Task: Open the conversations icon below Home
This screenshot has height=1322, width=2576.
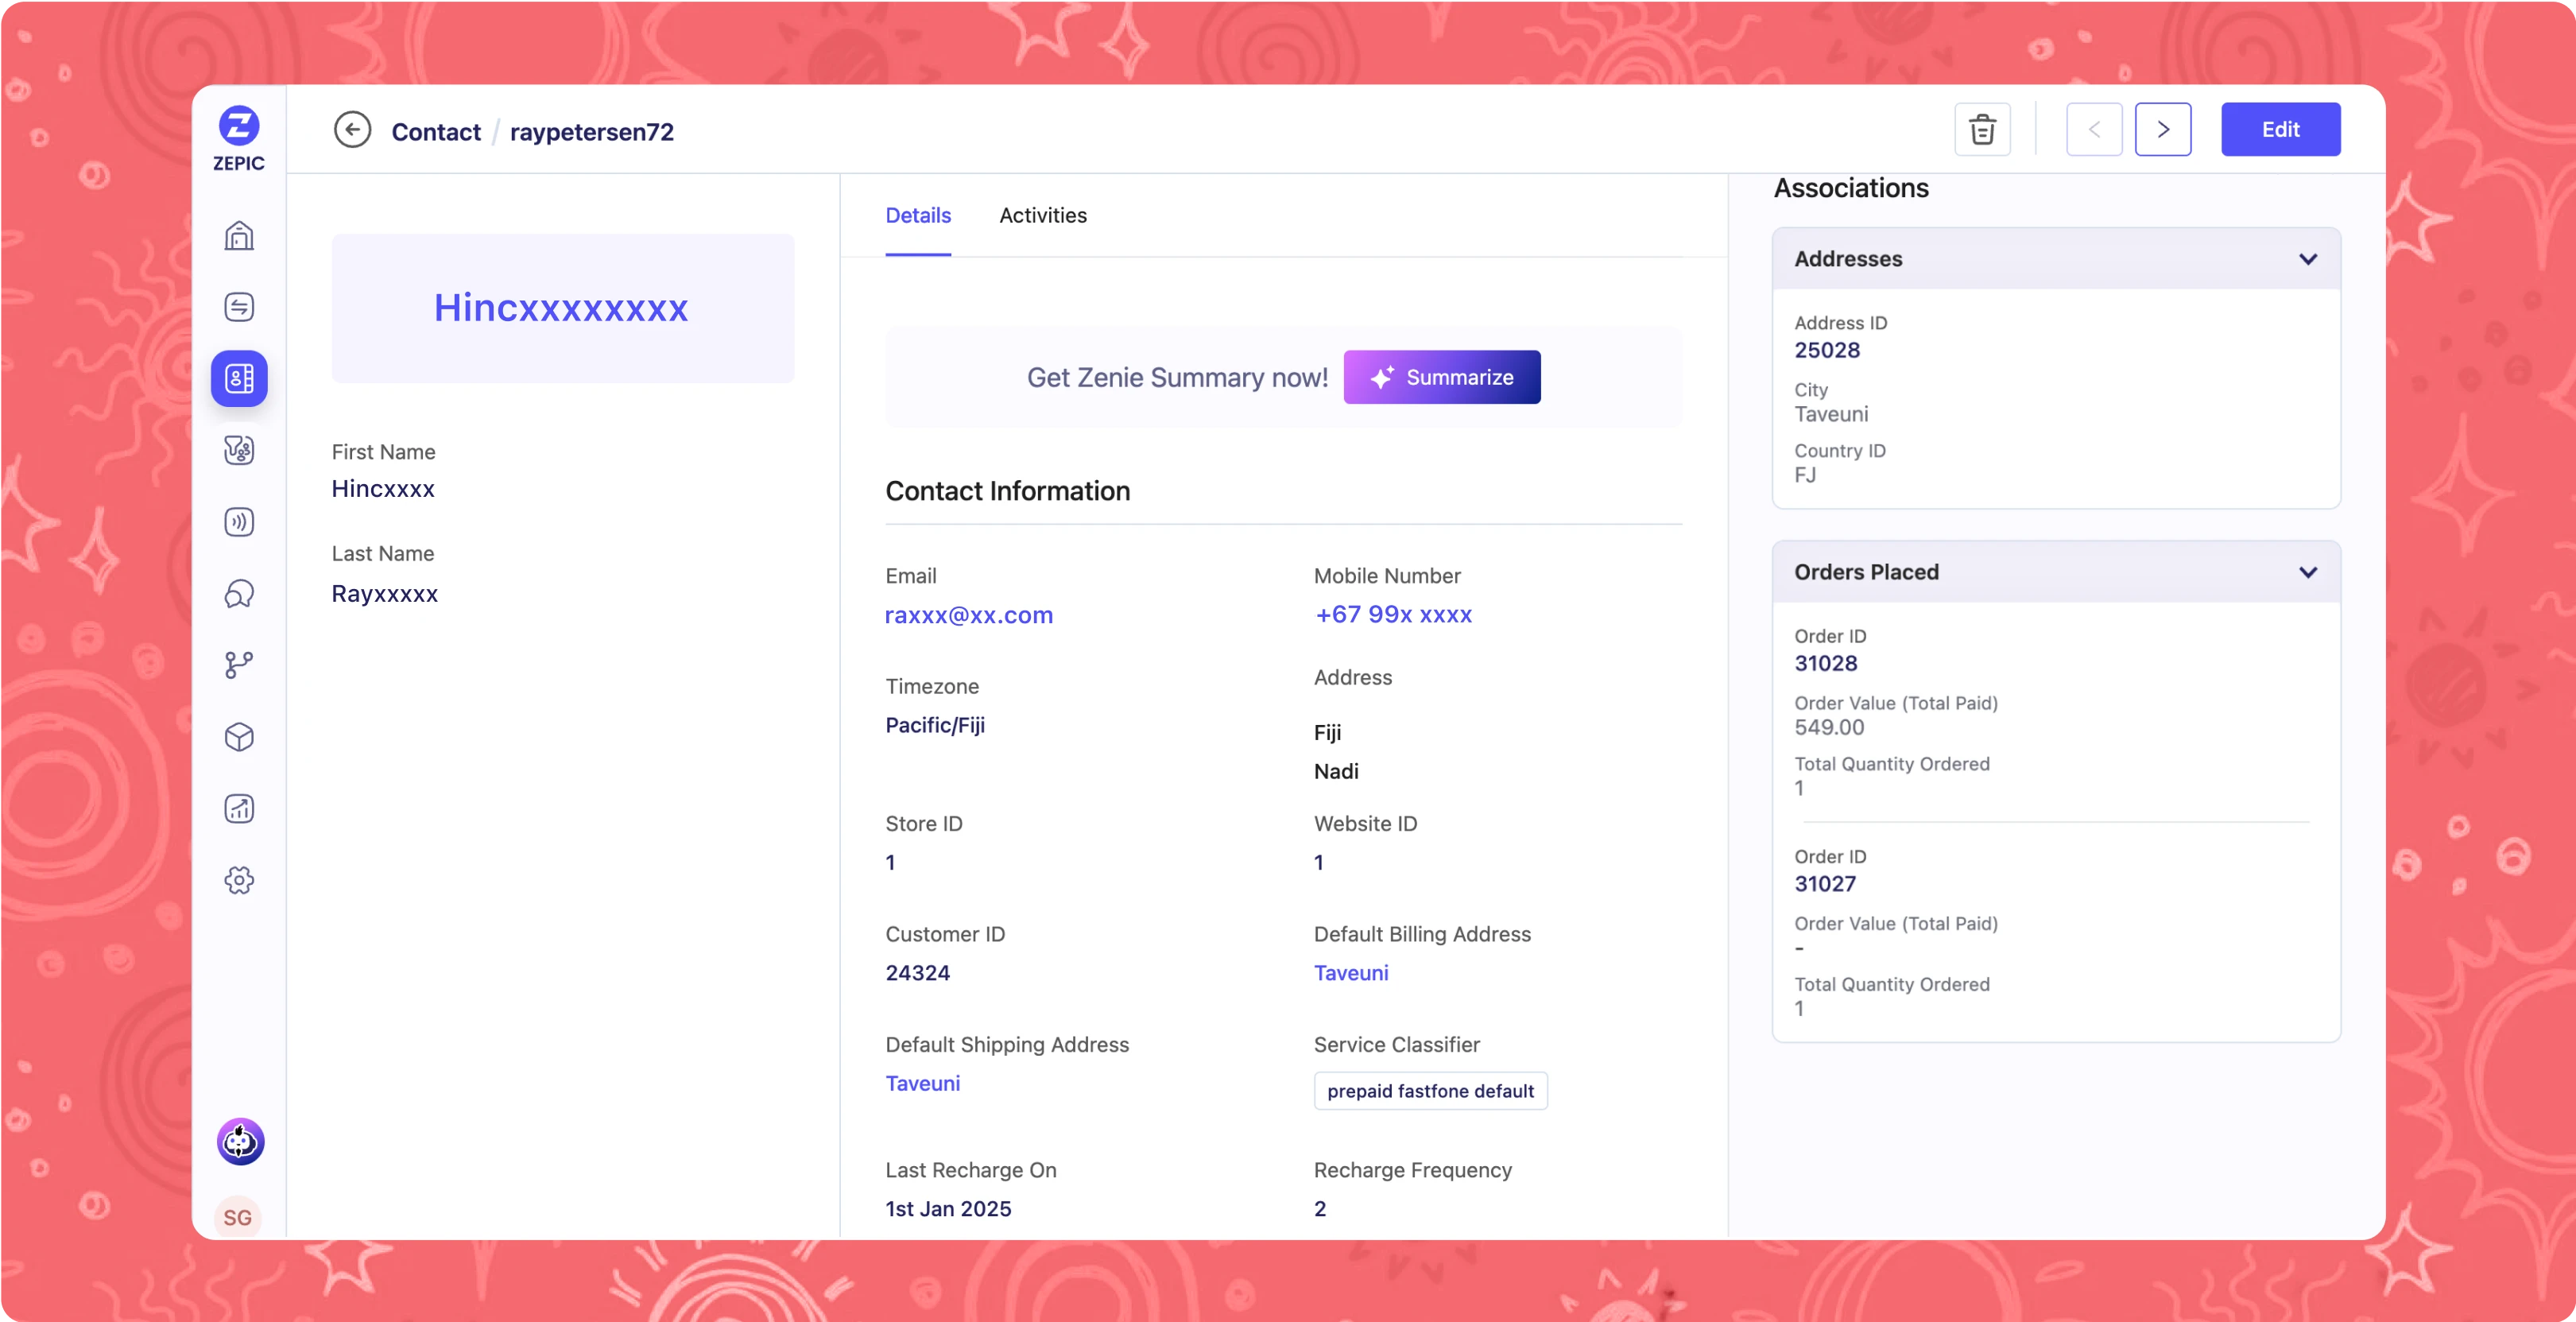Action: pos(239,307)
